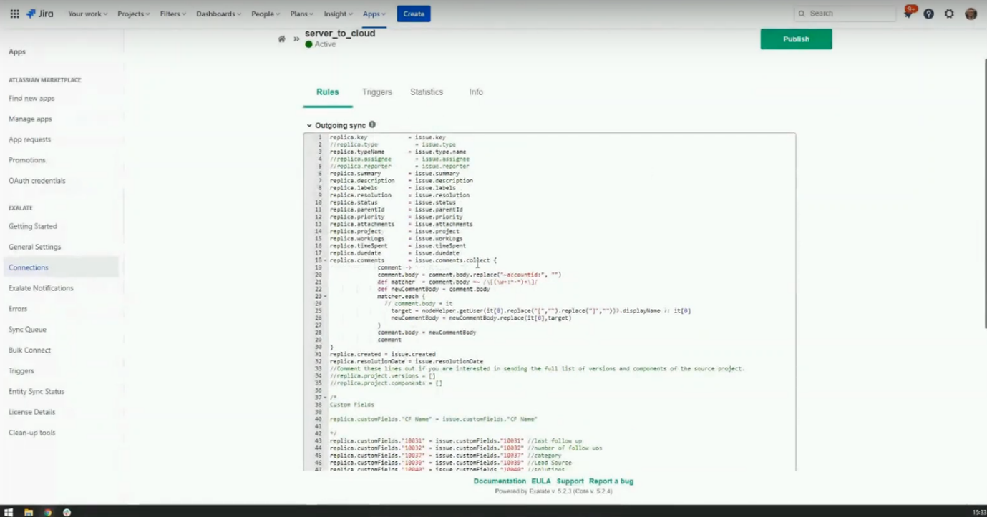Click the Outgoing sync info icon
The image size is (987, 517).
pyautogui.click(x=372, y=124)
